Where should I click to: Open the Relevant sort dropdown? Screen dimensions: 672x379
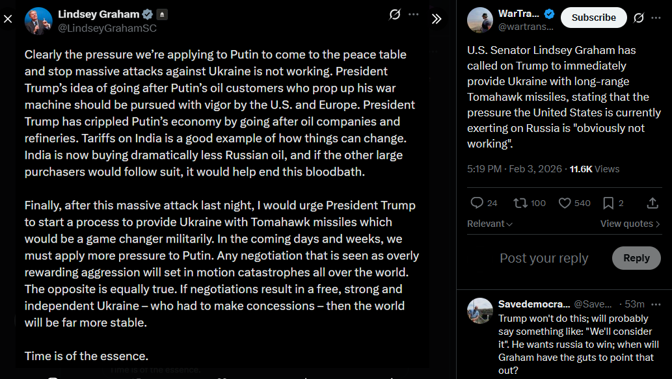point(490,224)
